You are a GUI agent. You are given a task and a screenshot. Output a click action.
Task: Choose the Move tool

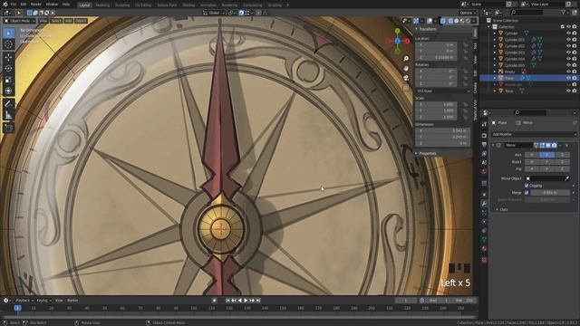pyautogui.click(x=8, y=58)
